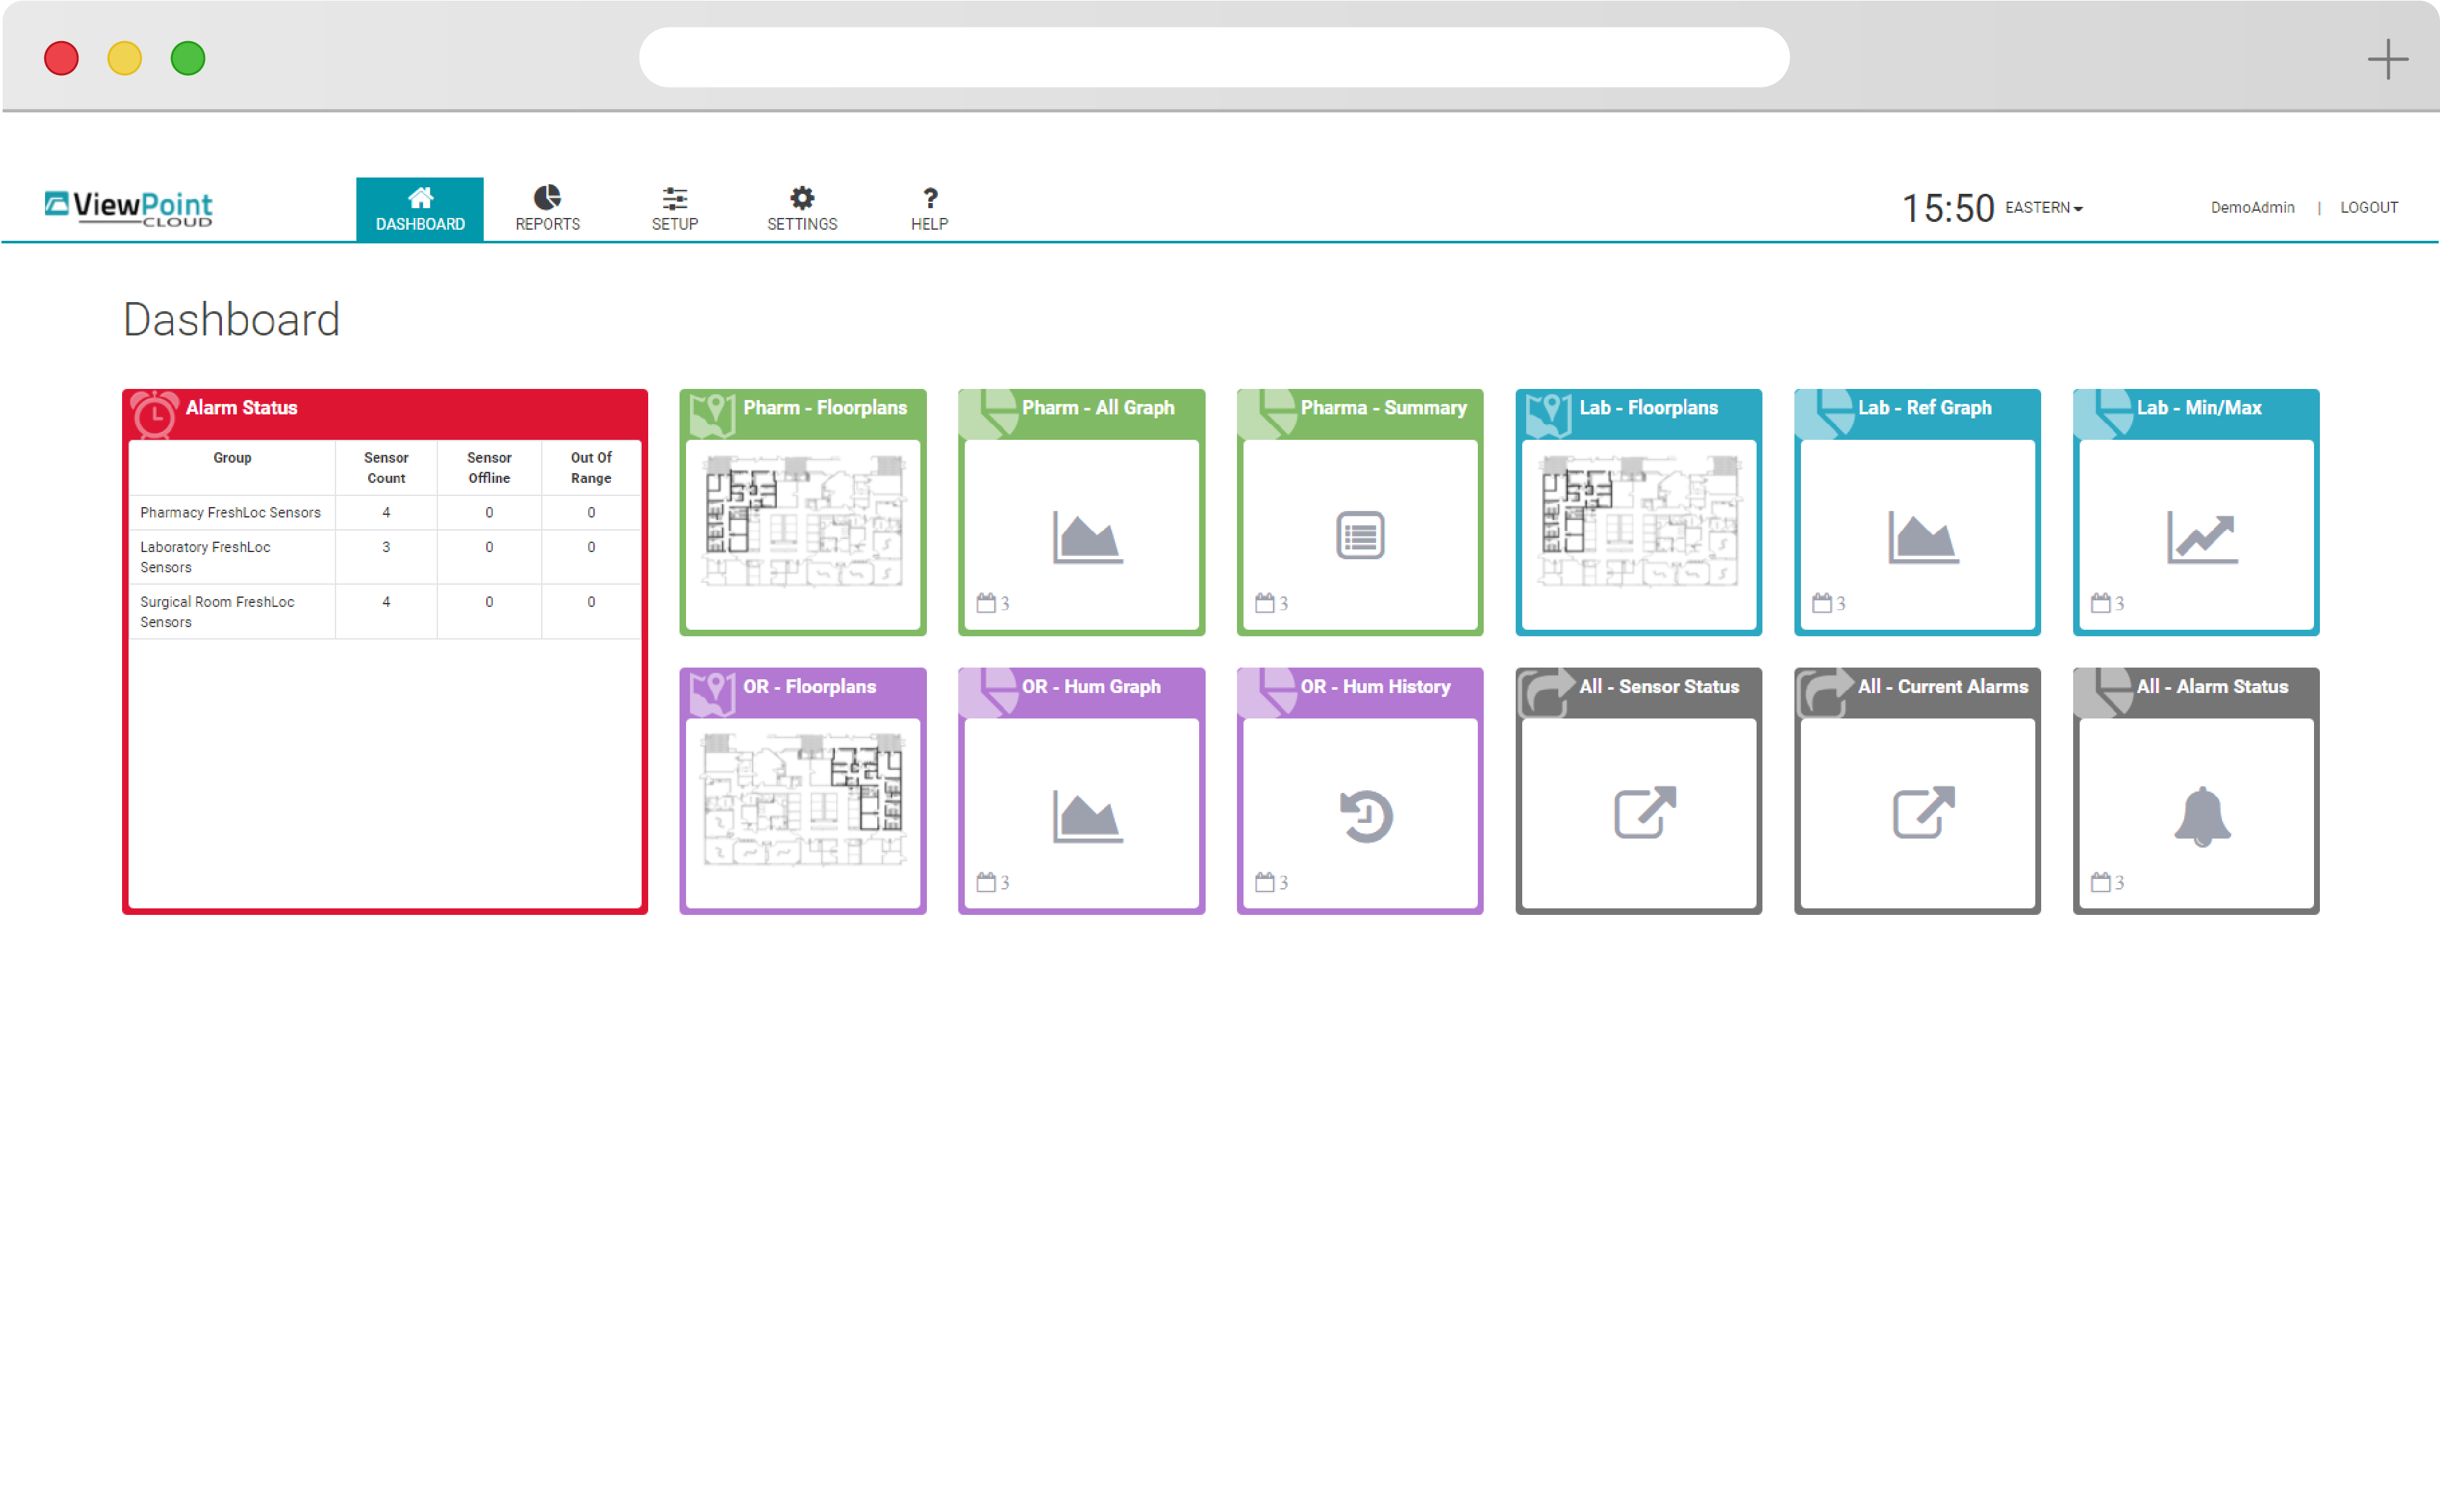2440x1512 pixels.
Task: Open the Help question mark tab
Action: pyautogui.click(x=929, y=209)
